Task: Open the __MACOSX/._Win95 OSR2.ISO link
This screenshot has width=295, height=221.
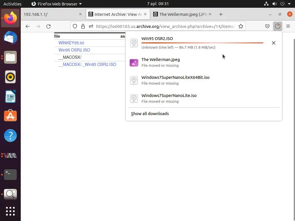Action: [87, 64]
